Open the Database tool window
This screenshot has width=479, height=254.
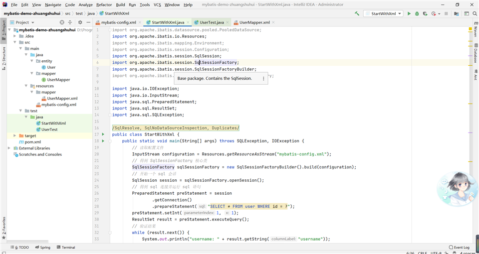(x=476, y=54)
